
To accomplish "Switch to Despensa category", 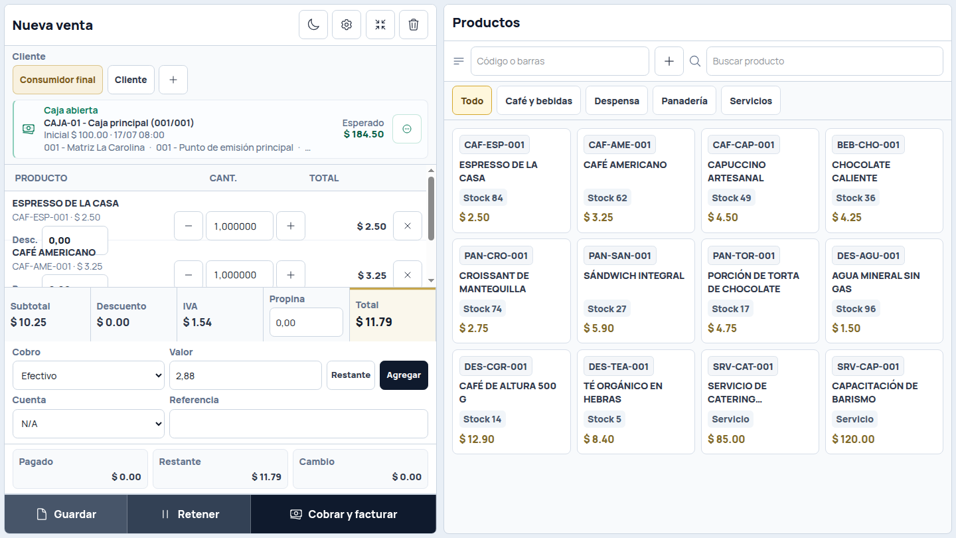I will click(x=617, y=100).
